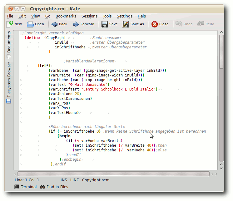Click the Save floppy disk icon
The image size is (233, 201).
105,24
